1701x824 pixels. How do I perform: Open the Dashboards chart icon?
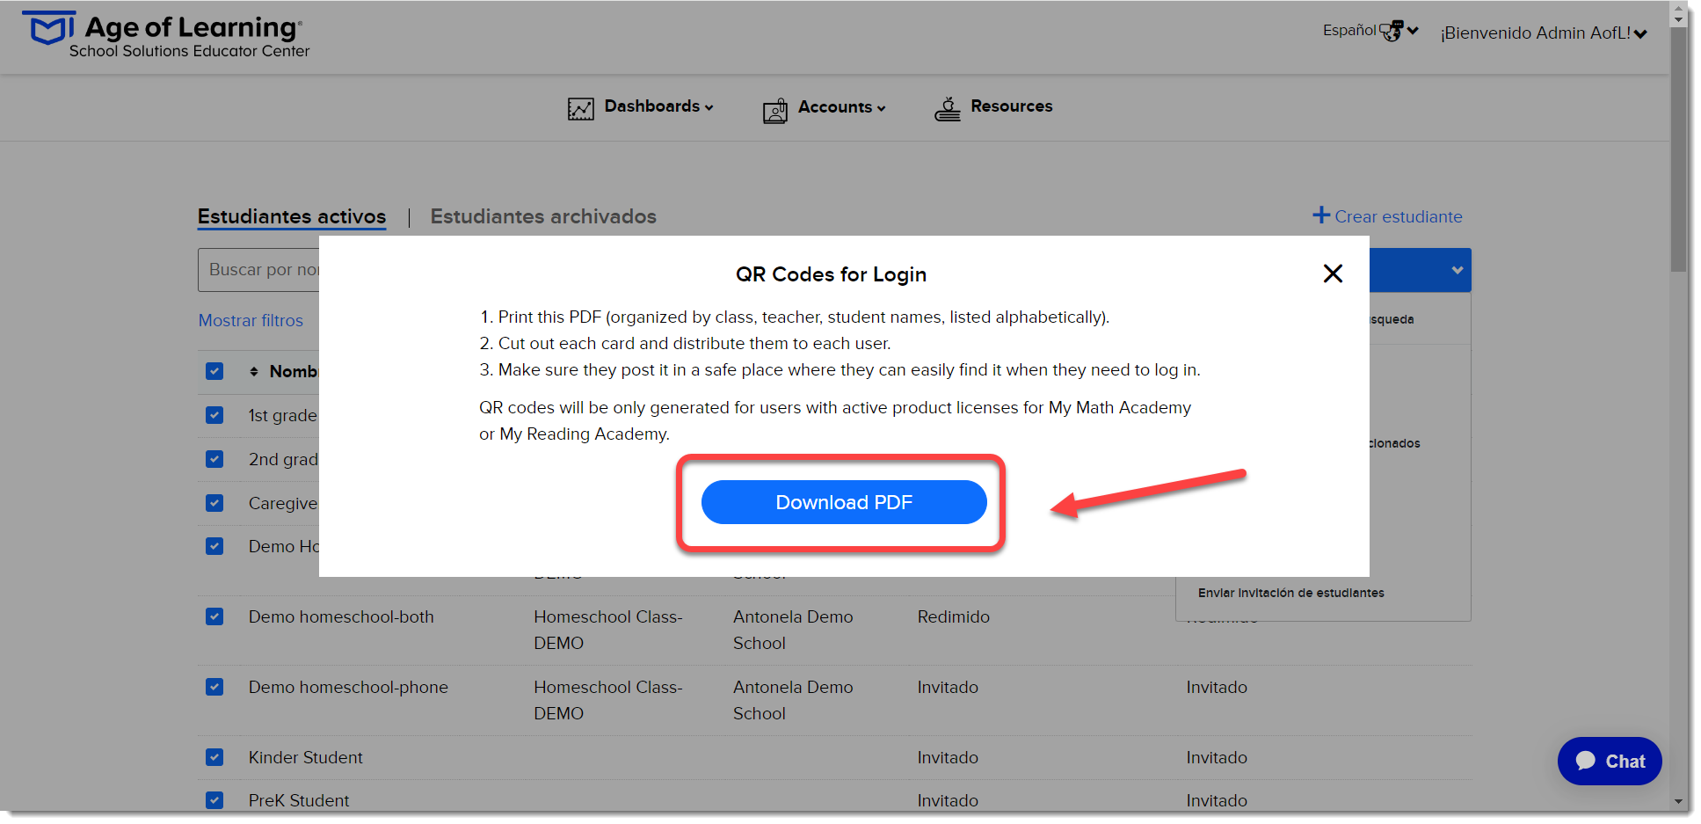(x=581, y=108)
